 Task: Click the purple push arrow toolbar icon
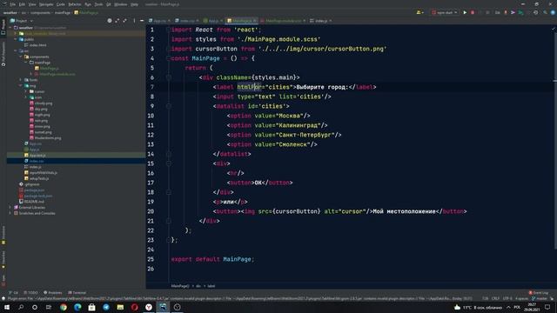513,12
